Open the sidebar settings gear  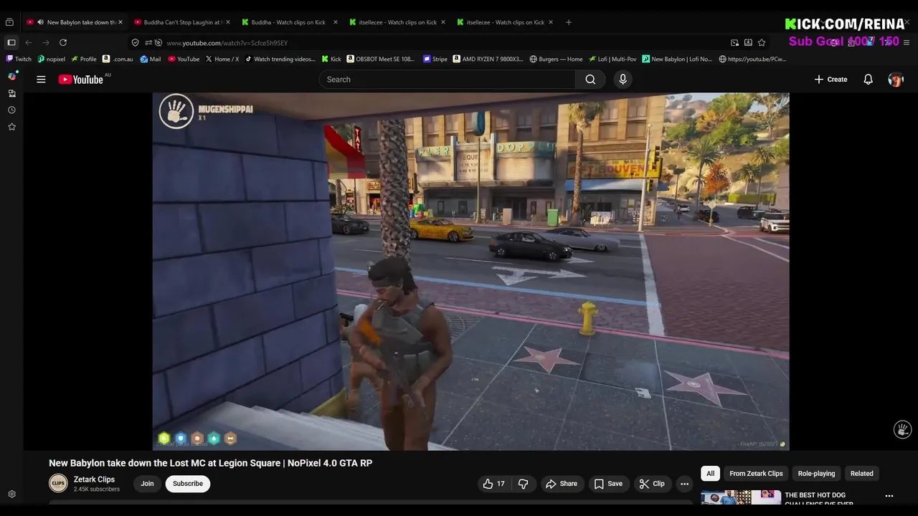(x=11, y=494)
